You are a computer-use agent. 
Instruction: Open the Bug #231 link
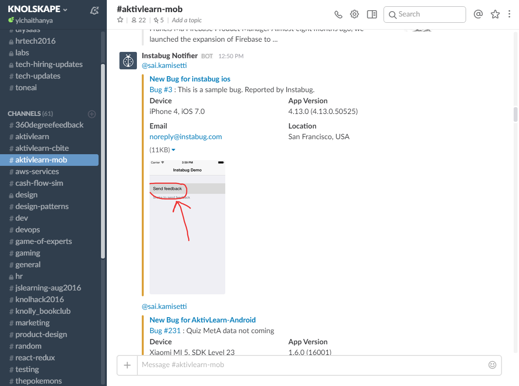pos(165,331)
